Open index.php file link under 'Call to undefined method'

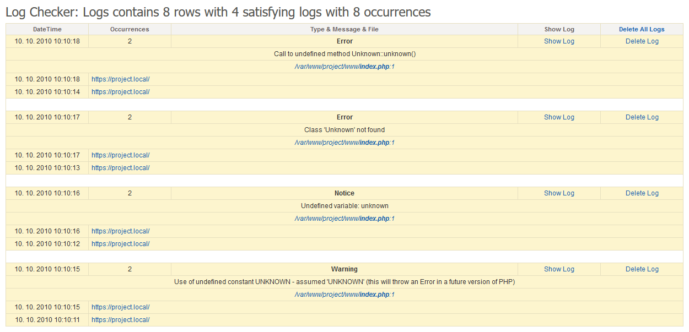(344, 67)
